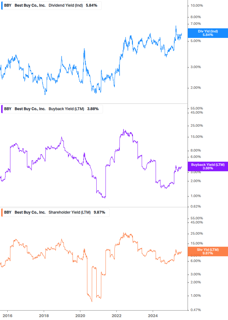The image size is (228, 320).
Task: Click the 0.62% tick in the buyback panel
Action: pyautogui.click(x=196, y=207)
